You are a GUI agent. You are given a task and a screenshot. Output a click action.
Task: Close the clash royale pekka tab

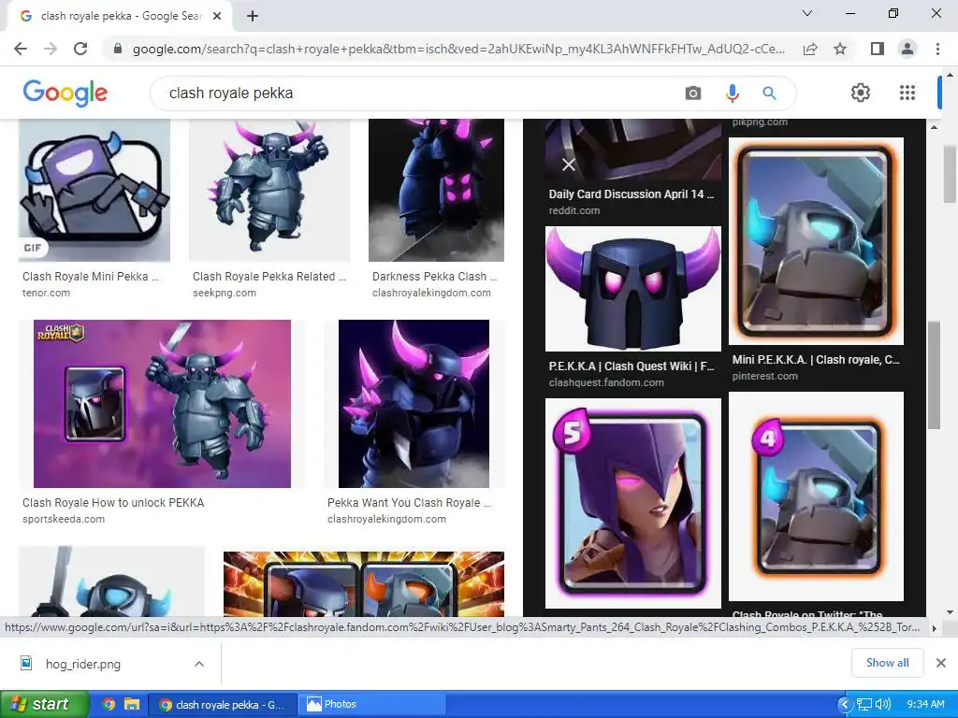point(217,17)
